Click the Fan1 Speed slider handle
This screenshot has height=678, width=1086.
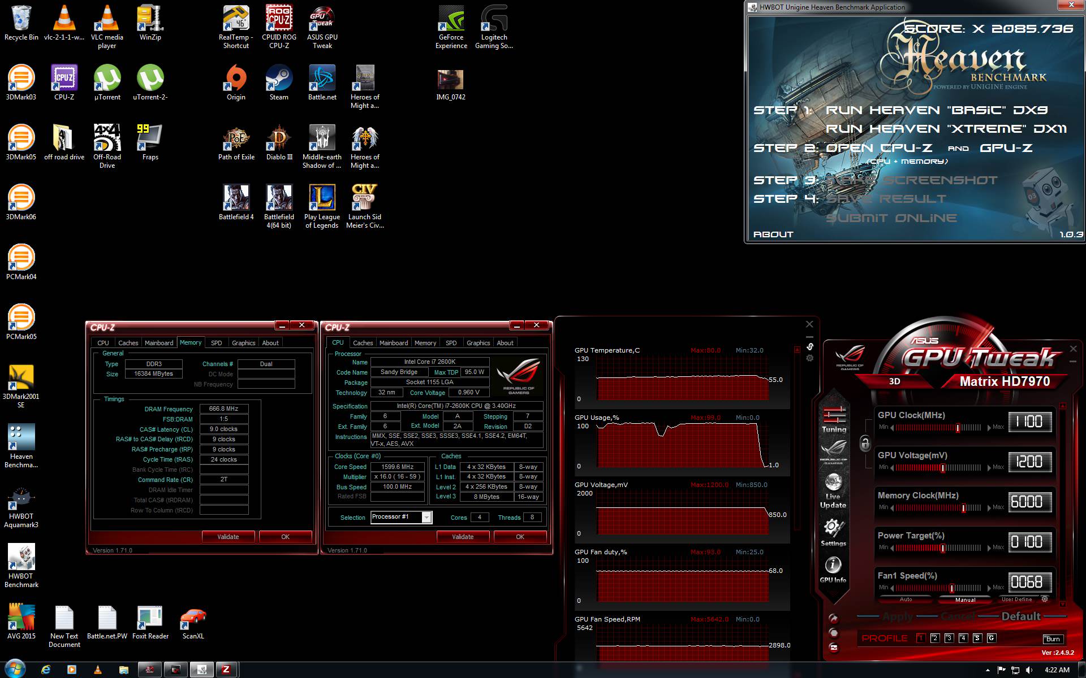pos(952,588)
